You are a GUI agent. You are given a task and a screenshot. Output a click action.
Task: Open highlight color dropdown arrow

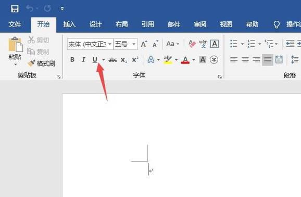click(176, 60)
